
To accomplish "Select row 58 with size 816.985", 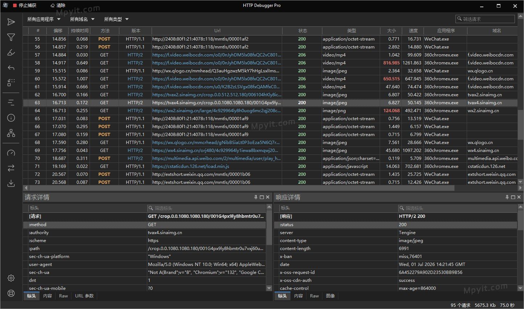I will click(x=270, y=63).
